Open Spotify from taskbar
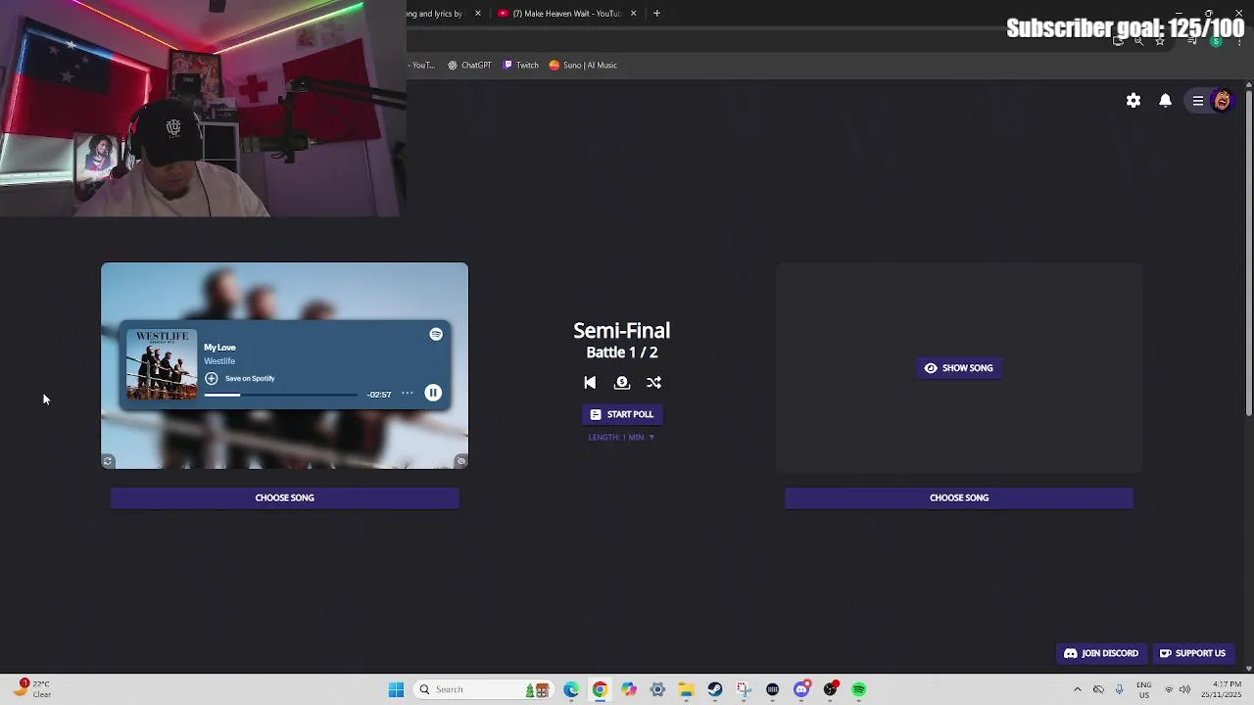The width and height of the screenshot is (1254, 705). coord(859,689)
